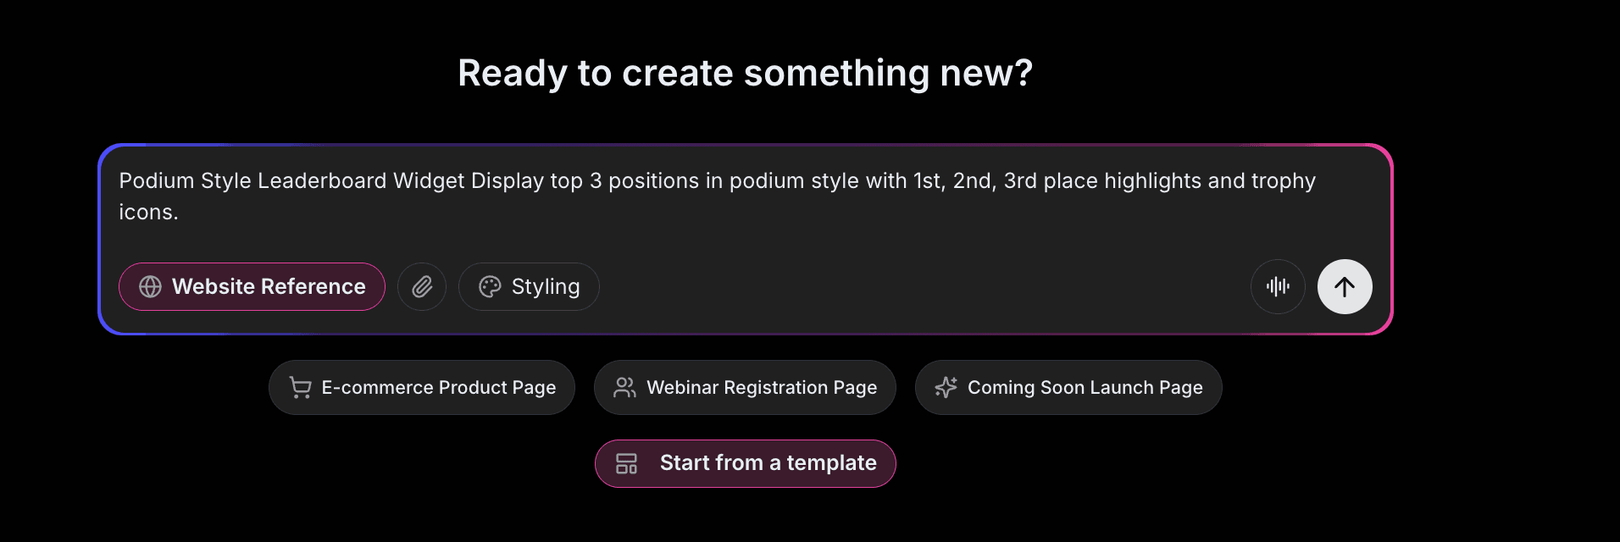Toggle the Website Reference option
Viewport: 1620px width, 542px height.
pos(251,286)
